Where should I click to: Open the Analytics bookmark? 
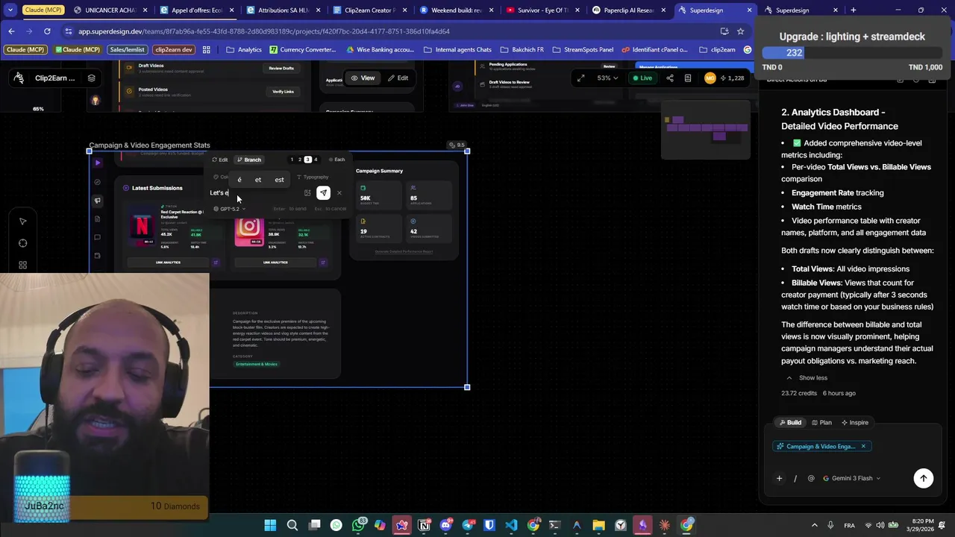pyautogui.click(x=243, y=50)
